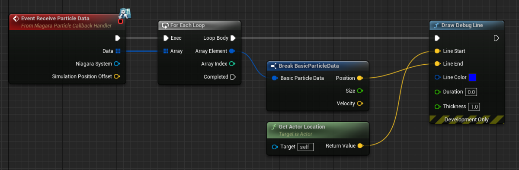Click the replication icon above event node

click(125, 13)
